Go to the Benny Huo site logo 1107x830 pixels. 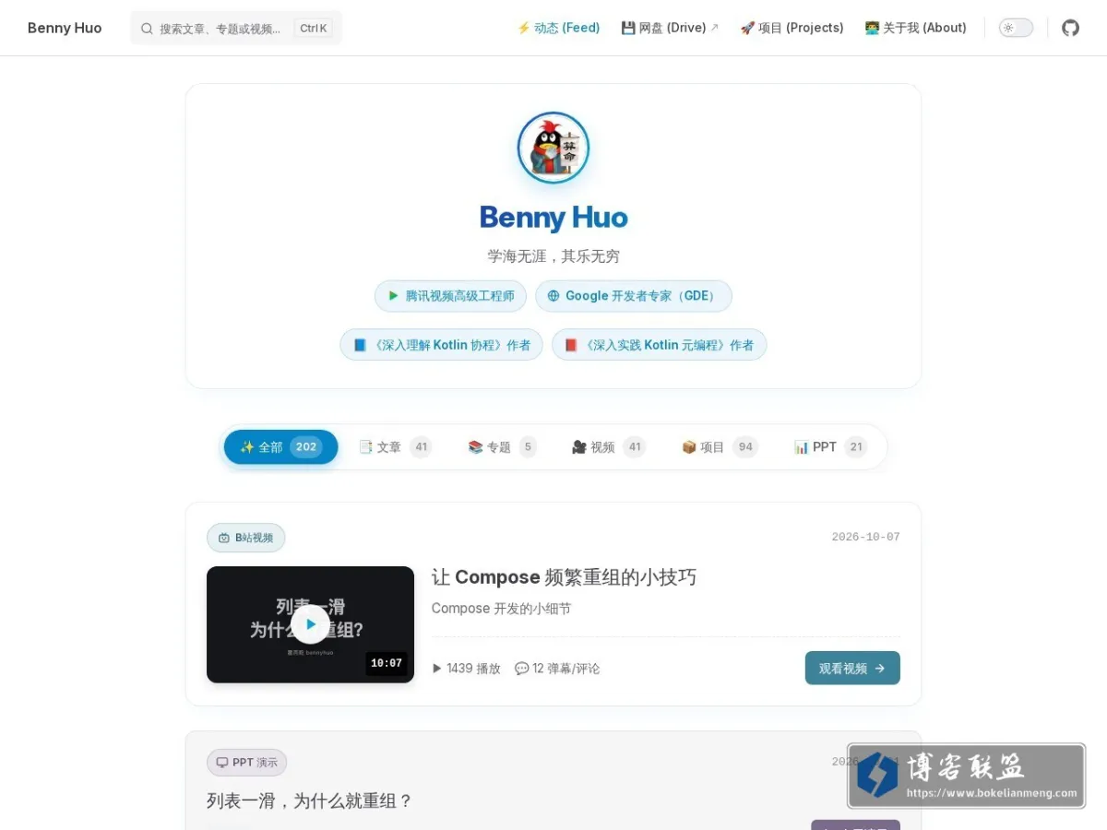[x=65, y=28]
